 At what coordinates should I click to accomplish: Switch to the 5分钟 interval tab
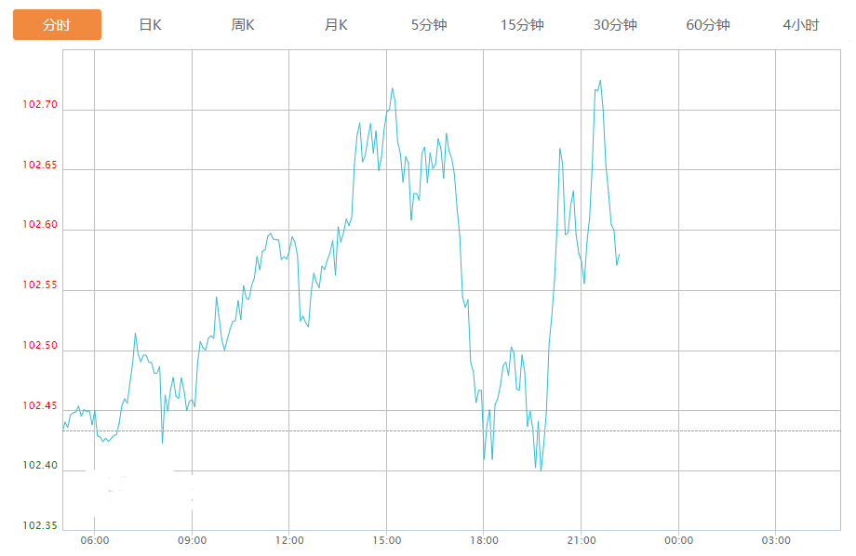(429, 25)
